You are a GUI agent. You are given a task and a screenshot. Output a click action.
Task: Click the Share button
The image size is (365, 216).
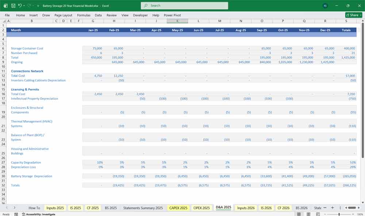[353, 15]
